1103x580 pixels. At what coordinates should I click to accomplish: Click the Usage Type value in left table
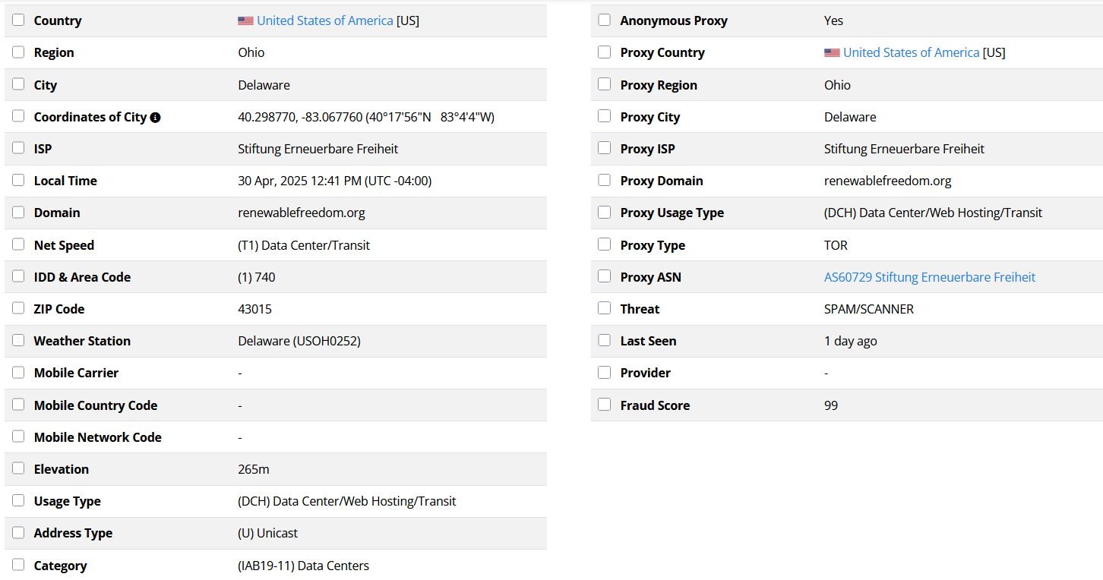347,501
